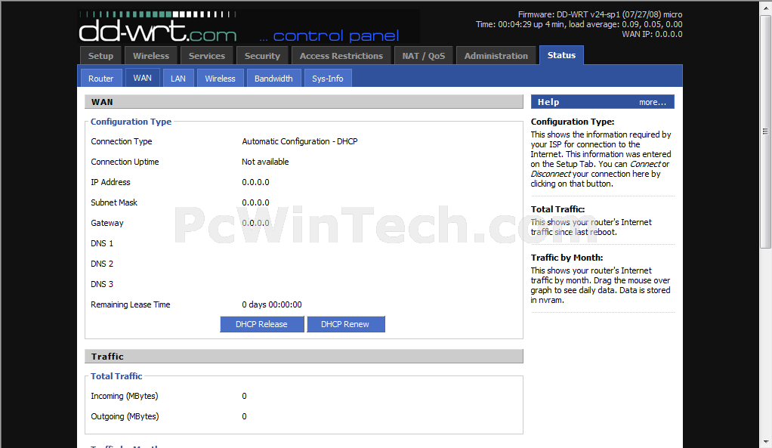This screenshot has height=448, width=772.
Task: Open Access Restrictions tab
Action: click(341, 56)
